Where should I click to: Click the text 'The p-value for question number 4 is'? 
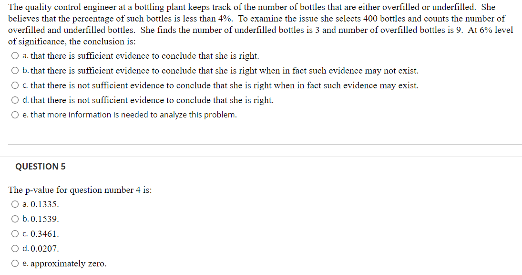[x=80, y=190]
